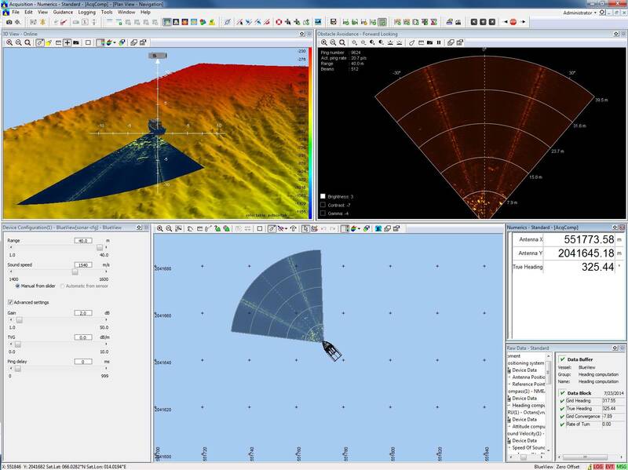628x470 pixels.
Task: Uncheck the Advanced settings checkbox
Action: click(x=10, y=302)
